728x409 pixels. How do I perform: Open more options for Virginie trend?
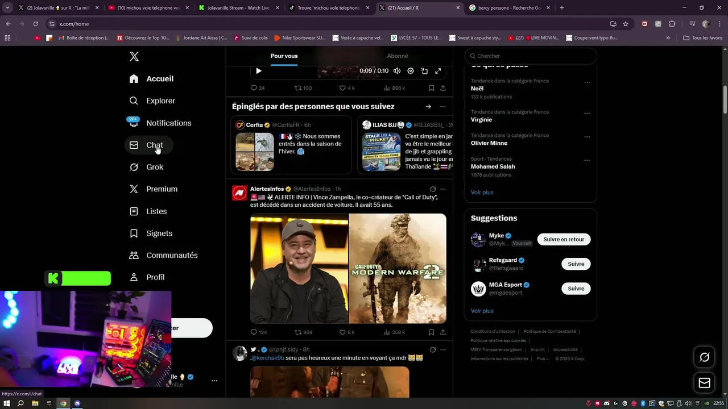587,113
